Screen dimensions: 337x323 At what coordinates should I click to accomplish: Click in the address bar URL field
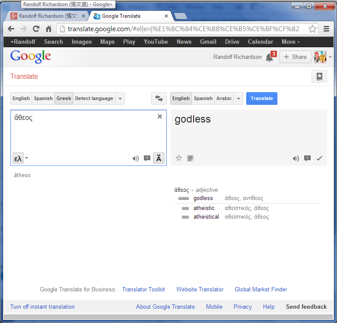(184, 29)
